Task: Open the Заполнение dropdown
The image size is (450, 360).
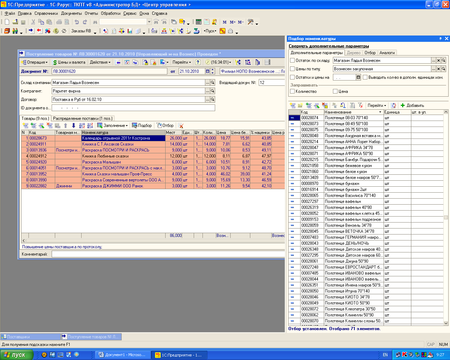Action: 112,126
